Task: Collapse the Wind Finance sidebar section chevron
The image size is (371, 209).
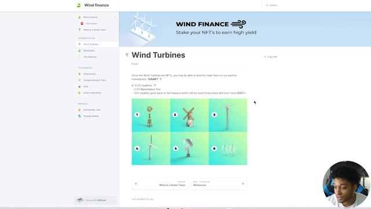Action: click(x=115, y=17)
